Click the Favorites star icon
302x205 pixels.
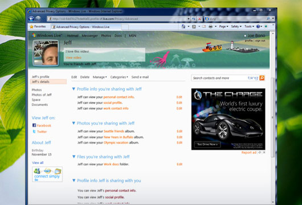(31, 27)
